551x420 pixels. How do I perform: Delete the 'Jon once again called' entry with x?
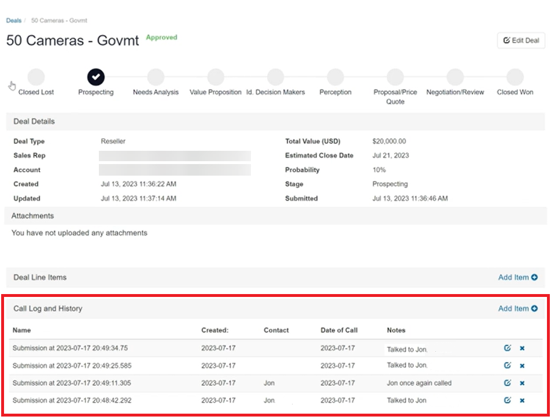(x=523, y=382)
